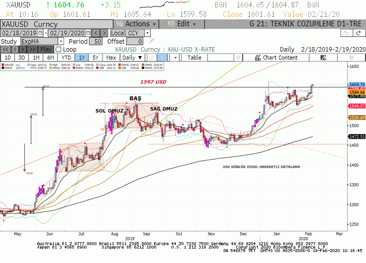Click the 'SAĞ OMUZ' annotation label
Viewport: 366px width, 263px height.
[164, 109]
